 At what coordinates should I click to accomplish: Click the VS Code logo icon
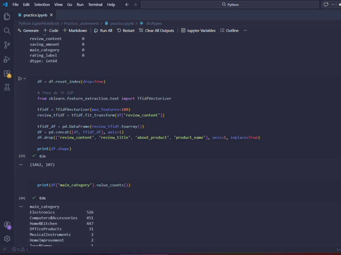pyautogui.click(x=5, y=4)
